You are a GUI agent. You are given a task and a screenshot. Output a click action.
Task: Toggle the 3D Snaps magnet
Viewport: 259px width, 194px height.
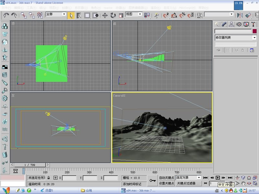coord(166,16)
